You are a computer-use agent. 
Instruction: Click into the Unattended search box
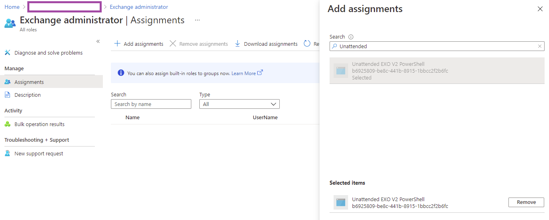click(437, 46)
